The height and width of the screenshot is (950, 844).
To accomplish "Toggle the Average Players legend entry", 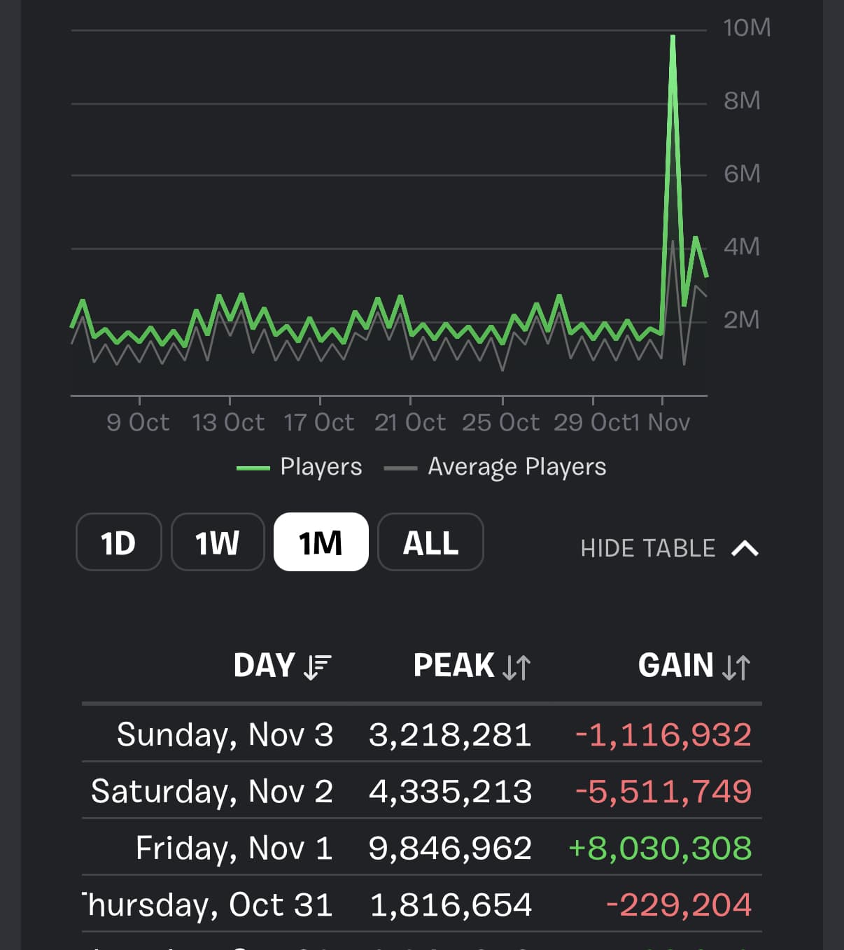I will click(x=516, y=467).
